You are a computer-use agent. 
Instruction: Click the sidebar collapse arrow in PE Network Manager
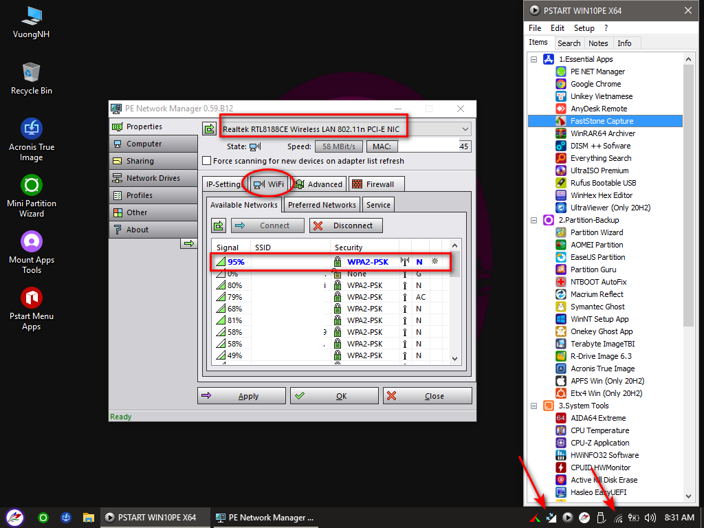click(189, 243)
